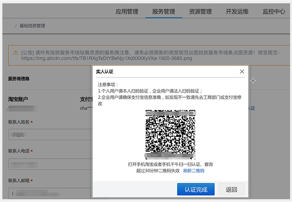Click the warning icon in the announcement banner
Image resolution: width=292 pixels, height=202 pixels.
pos(16,53)
